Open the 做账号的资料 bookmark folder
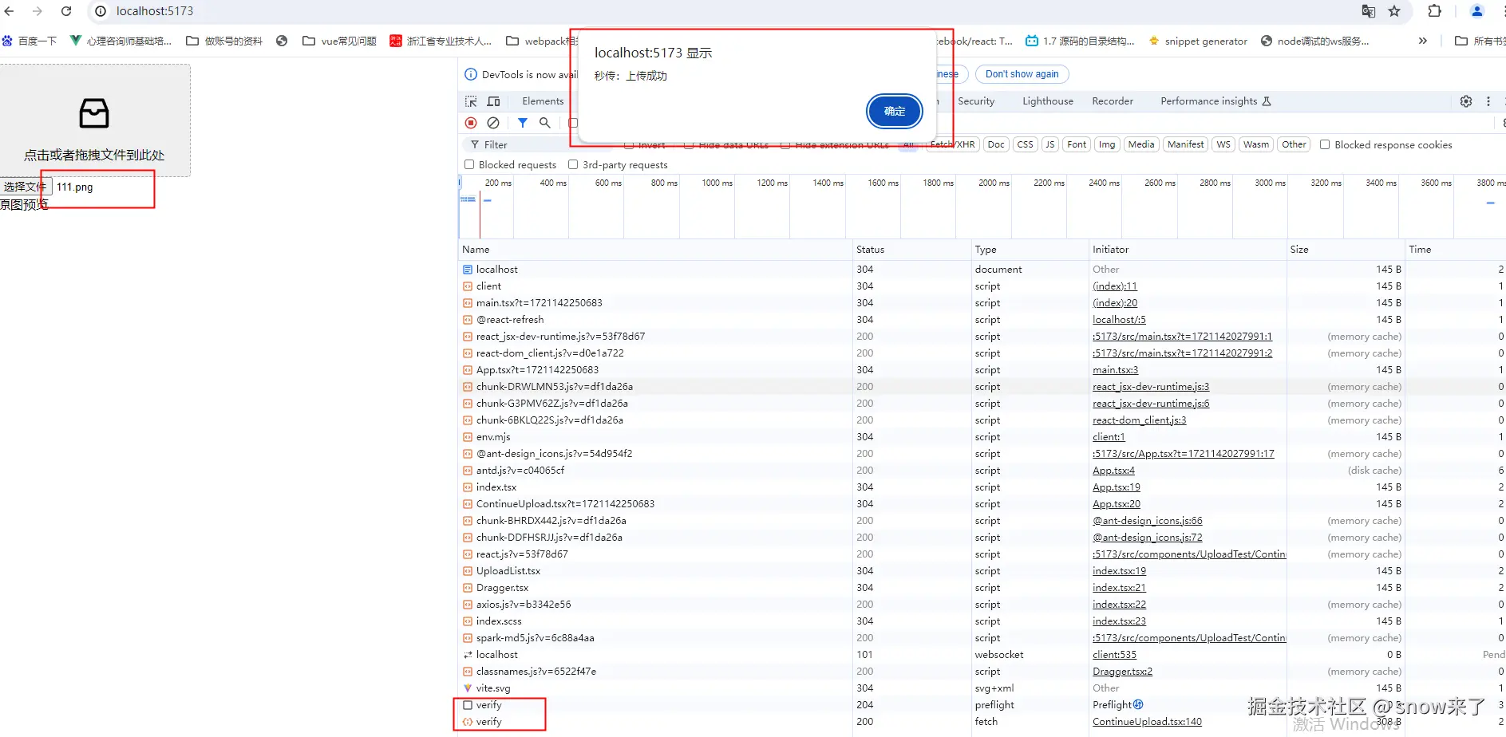 point(224,41)
